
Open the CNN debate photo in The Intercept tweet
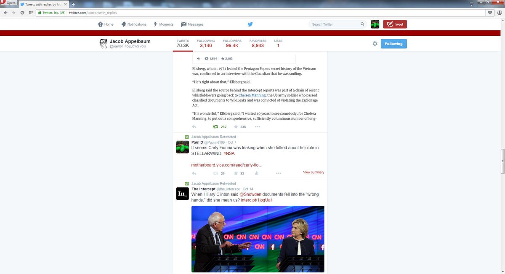coord(258,239)
